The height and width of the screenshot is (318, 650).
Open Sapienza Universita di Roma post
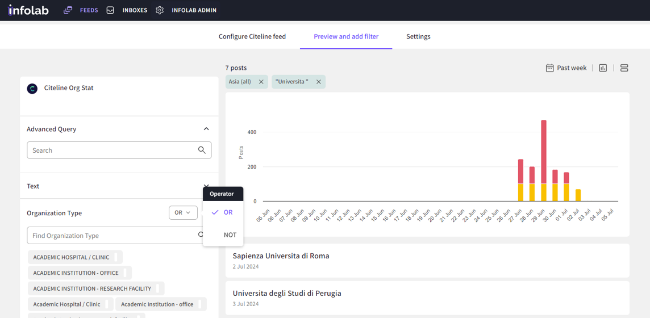coord(281,256)
